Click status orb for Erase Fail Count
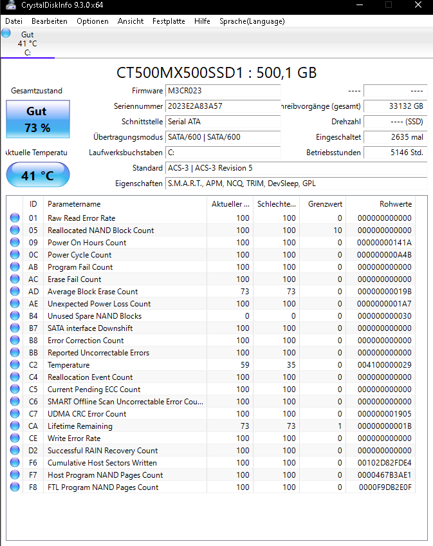 click(15, 279)
